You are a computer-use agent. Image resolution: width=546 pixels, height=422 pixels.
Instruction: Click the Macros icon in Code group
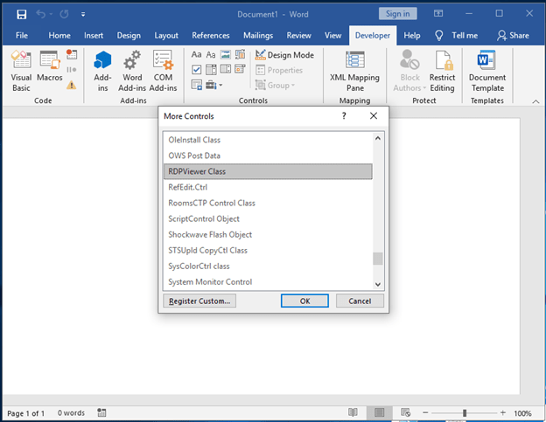[50, 69]
